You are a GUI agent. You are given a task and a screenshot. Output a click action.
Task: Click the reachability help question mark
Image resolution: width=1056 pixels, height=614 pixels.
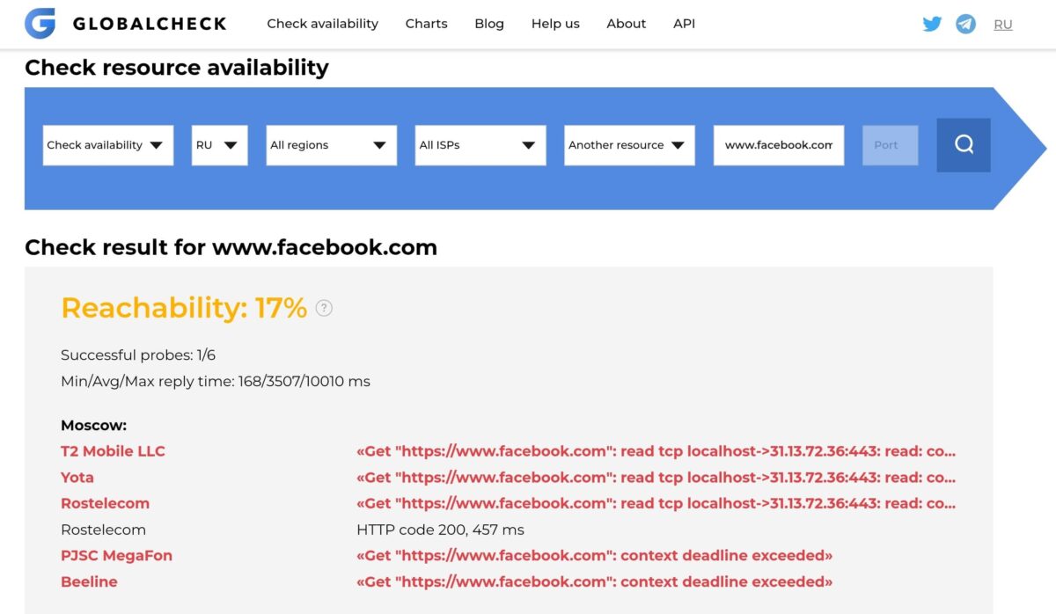324,308
